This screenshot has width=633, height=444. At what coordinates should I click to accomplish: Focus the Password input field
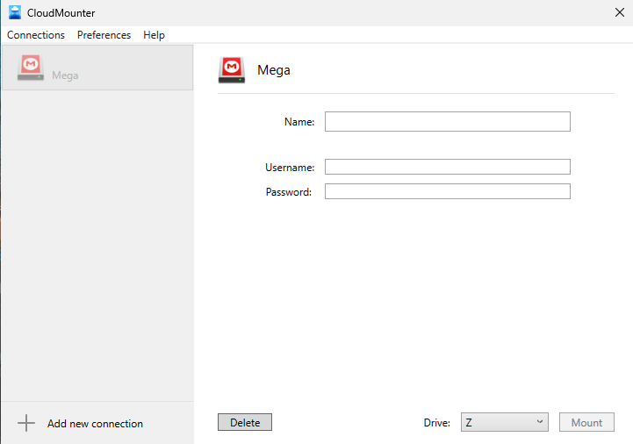pos(447,191)
